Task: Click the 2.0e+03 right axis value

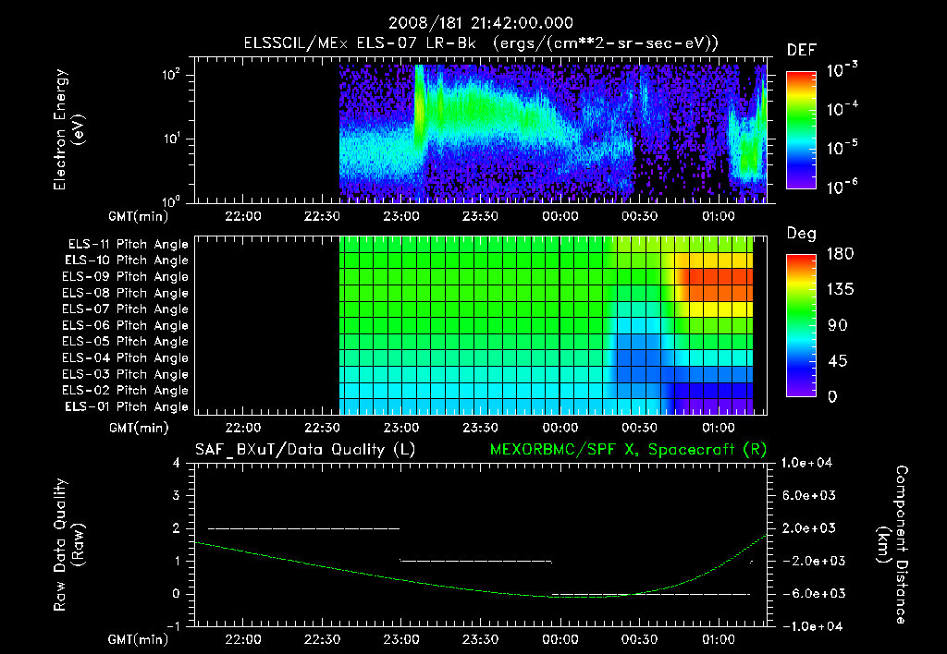Action: pos(809,527)
